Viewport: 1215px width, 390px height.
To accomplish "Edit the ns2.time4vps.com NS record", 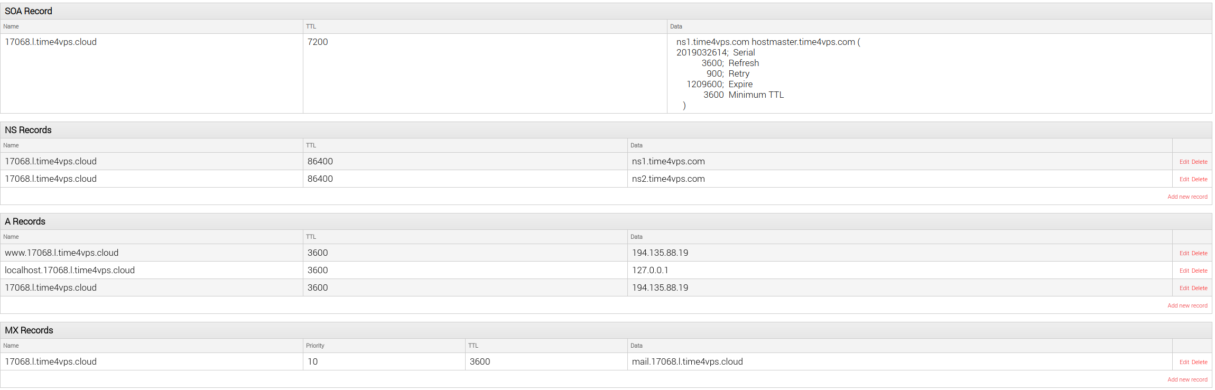I will [1184, 179].
